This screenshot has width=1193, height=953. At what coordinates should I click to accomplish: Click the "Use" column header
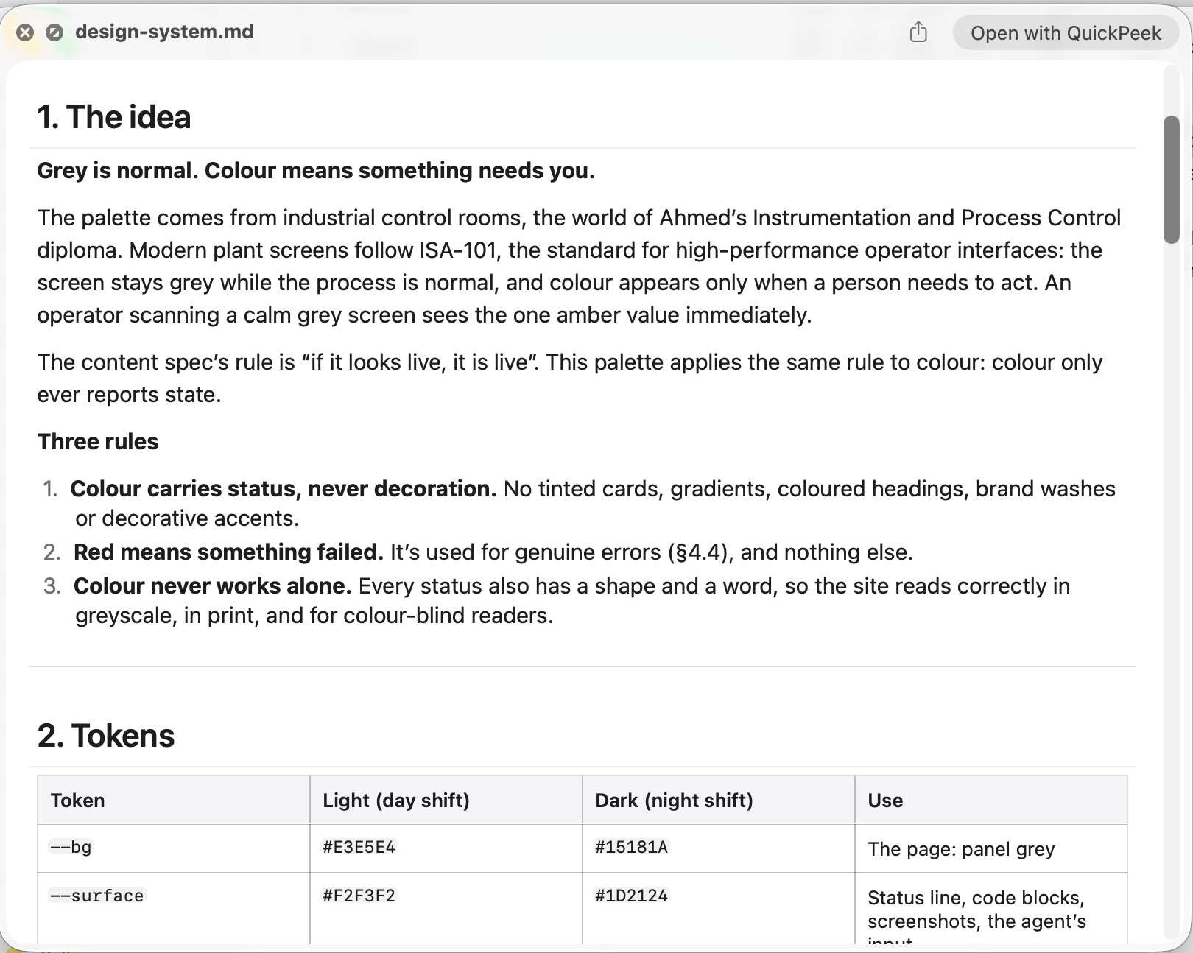click(991, 800)
